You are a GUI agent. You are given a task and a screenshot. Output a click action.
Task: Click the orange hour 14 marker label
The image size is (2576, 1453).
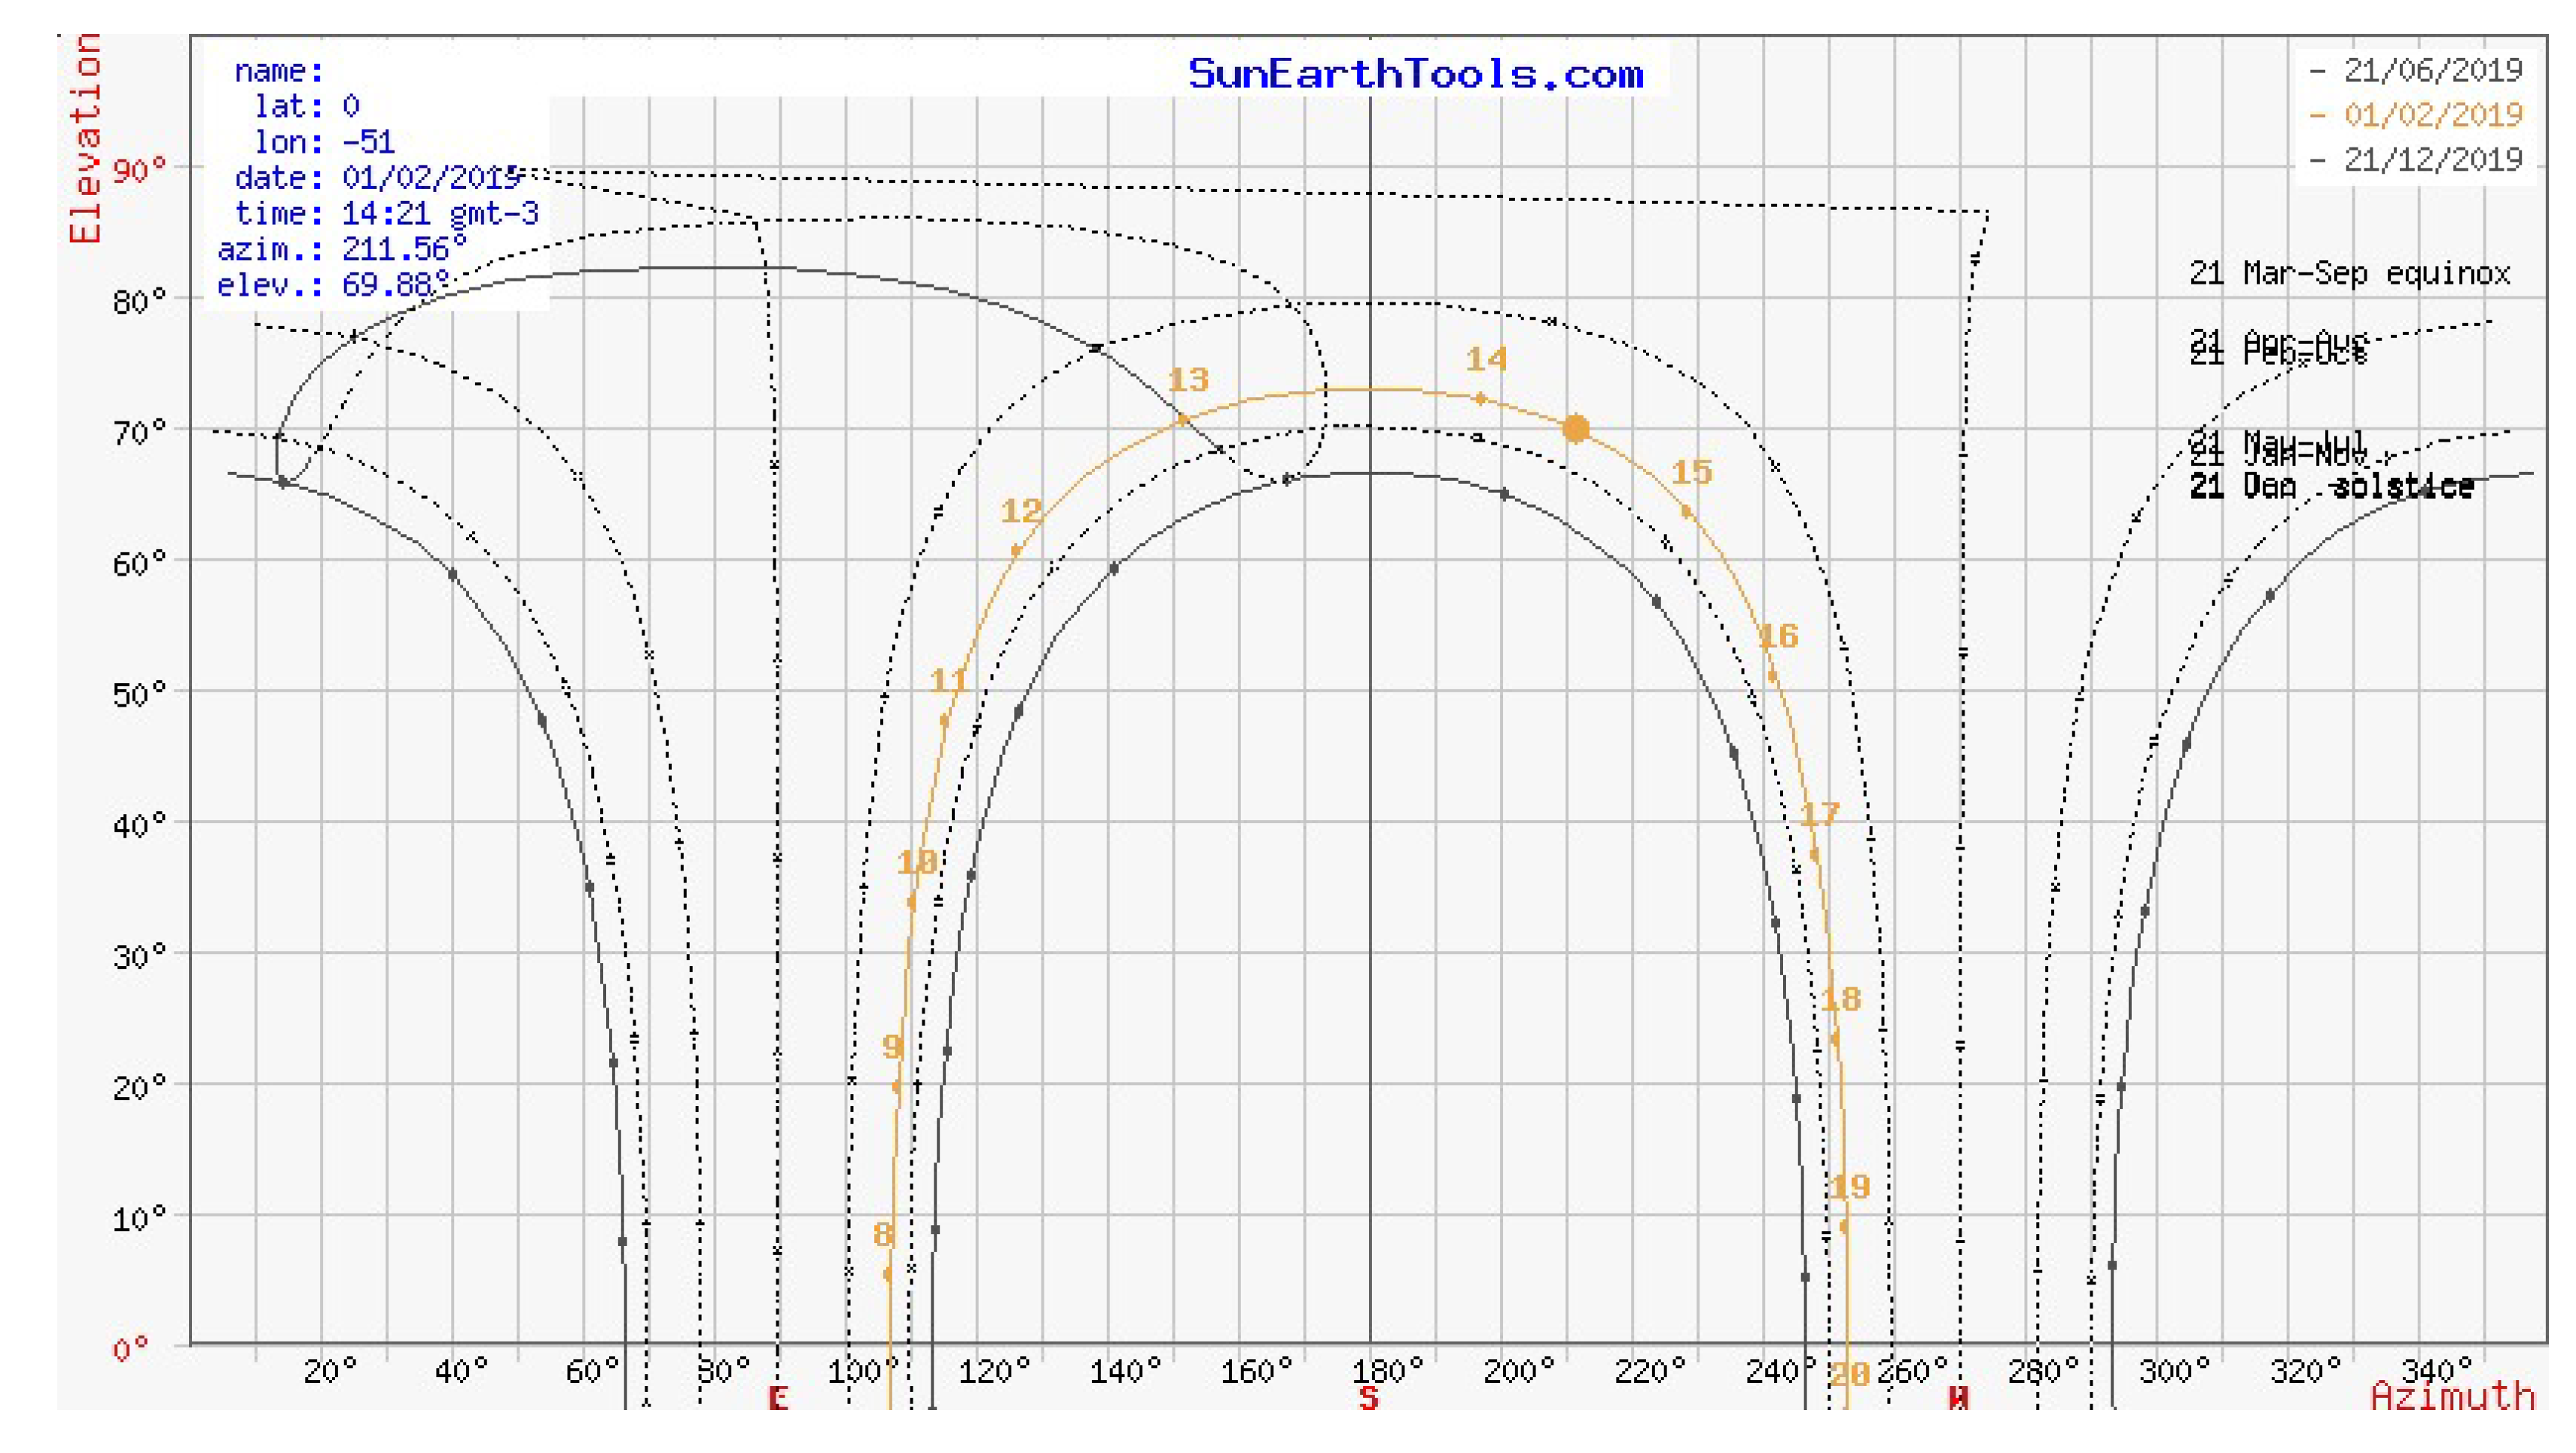pos(1486,359)
